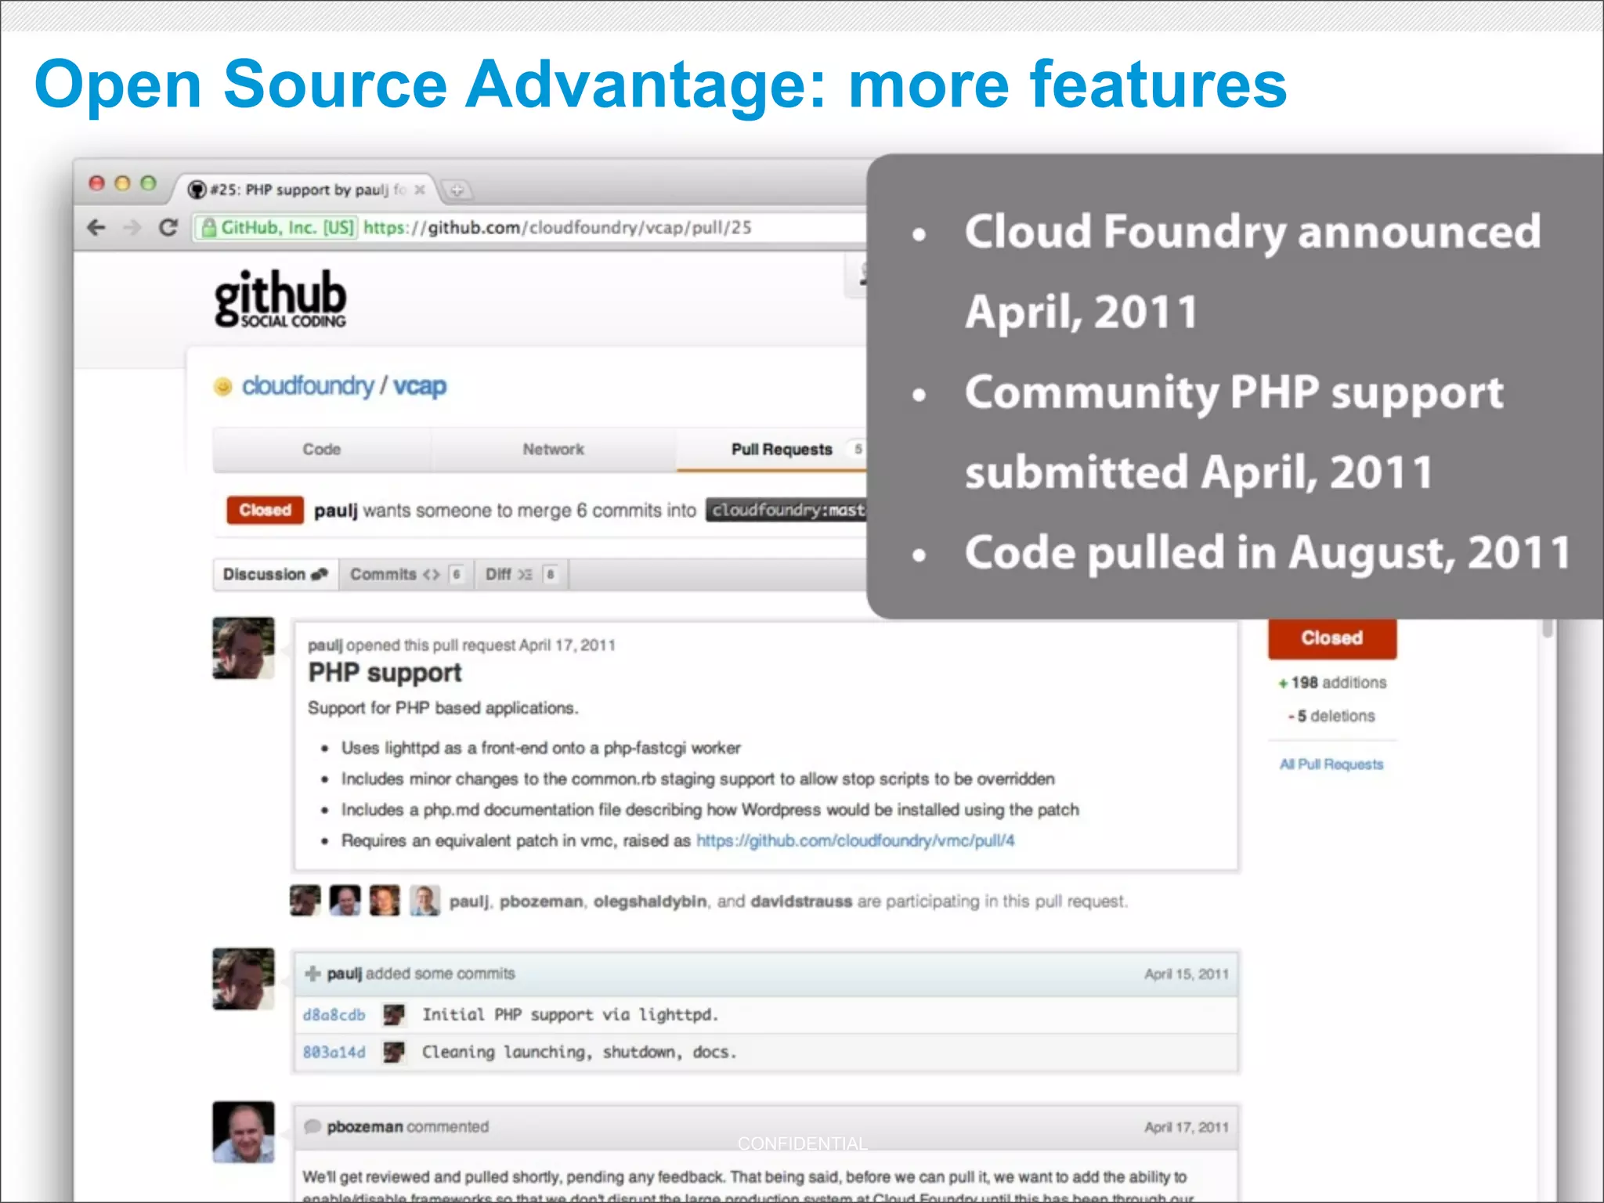This screenshot has height=1203, width=1604.
Task: Click 'Initial PHP support via lighttpd.' commit message
Action: [x=570, y=1015]
